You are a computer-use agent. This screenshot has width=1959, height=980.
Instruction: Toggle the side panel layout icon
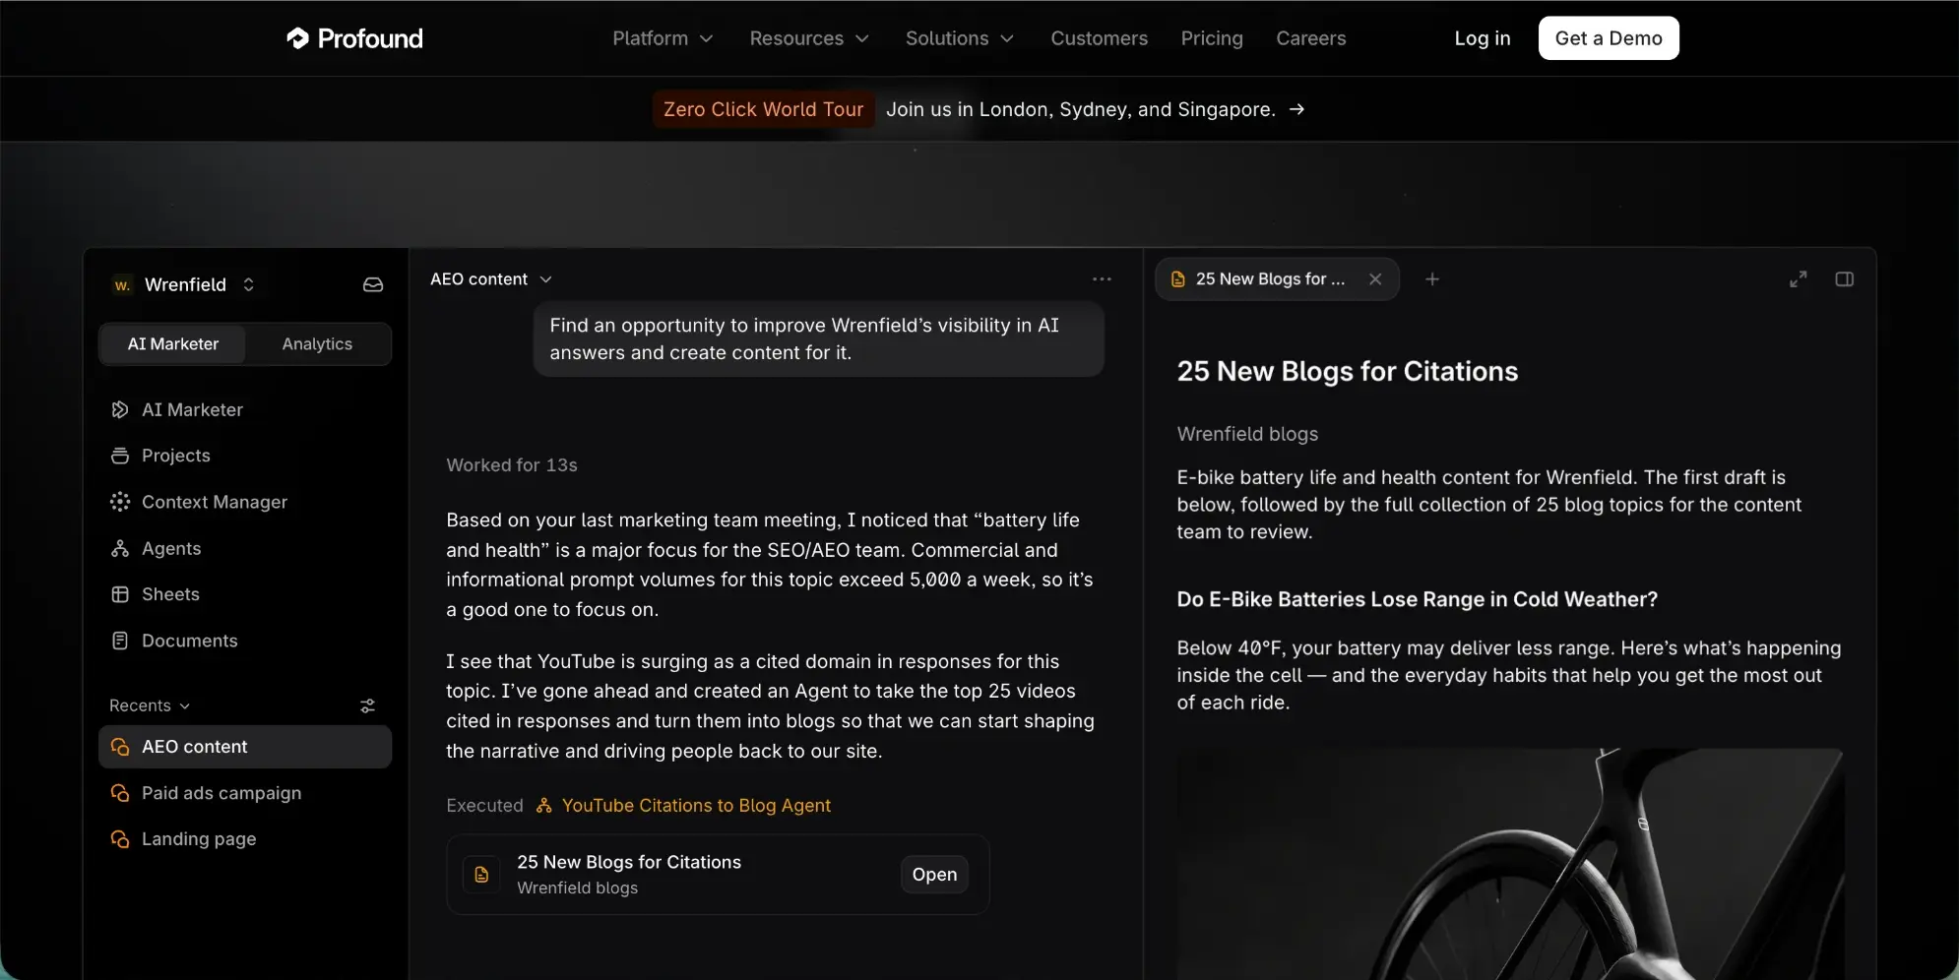click(x=1845, y=279)
